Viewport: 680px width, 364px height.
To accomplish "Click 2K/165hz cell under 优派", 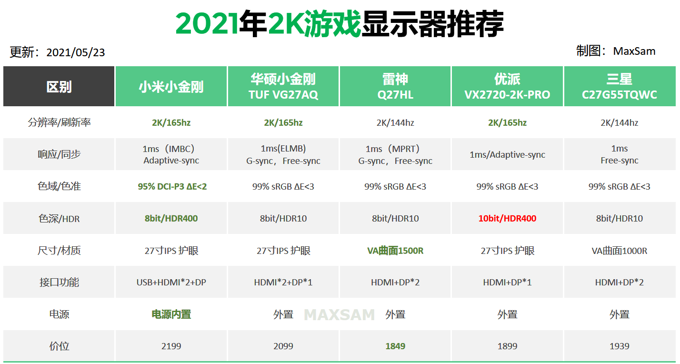I will coord(507,122).
